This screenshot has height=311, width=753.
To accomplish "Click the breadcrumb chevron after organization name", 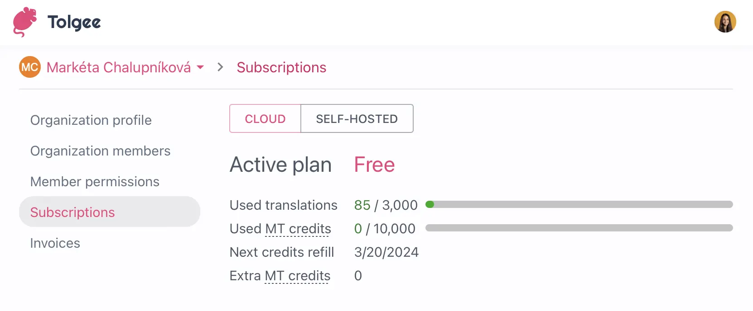I will 220,67.
